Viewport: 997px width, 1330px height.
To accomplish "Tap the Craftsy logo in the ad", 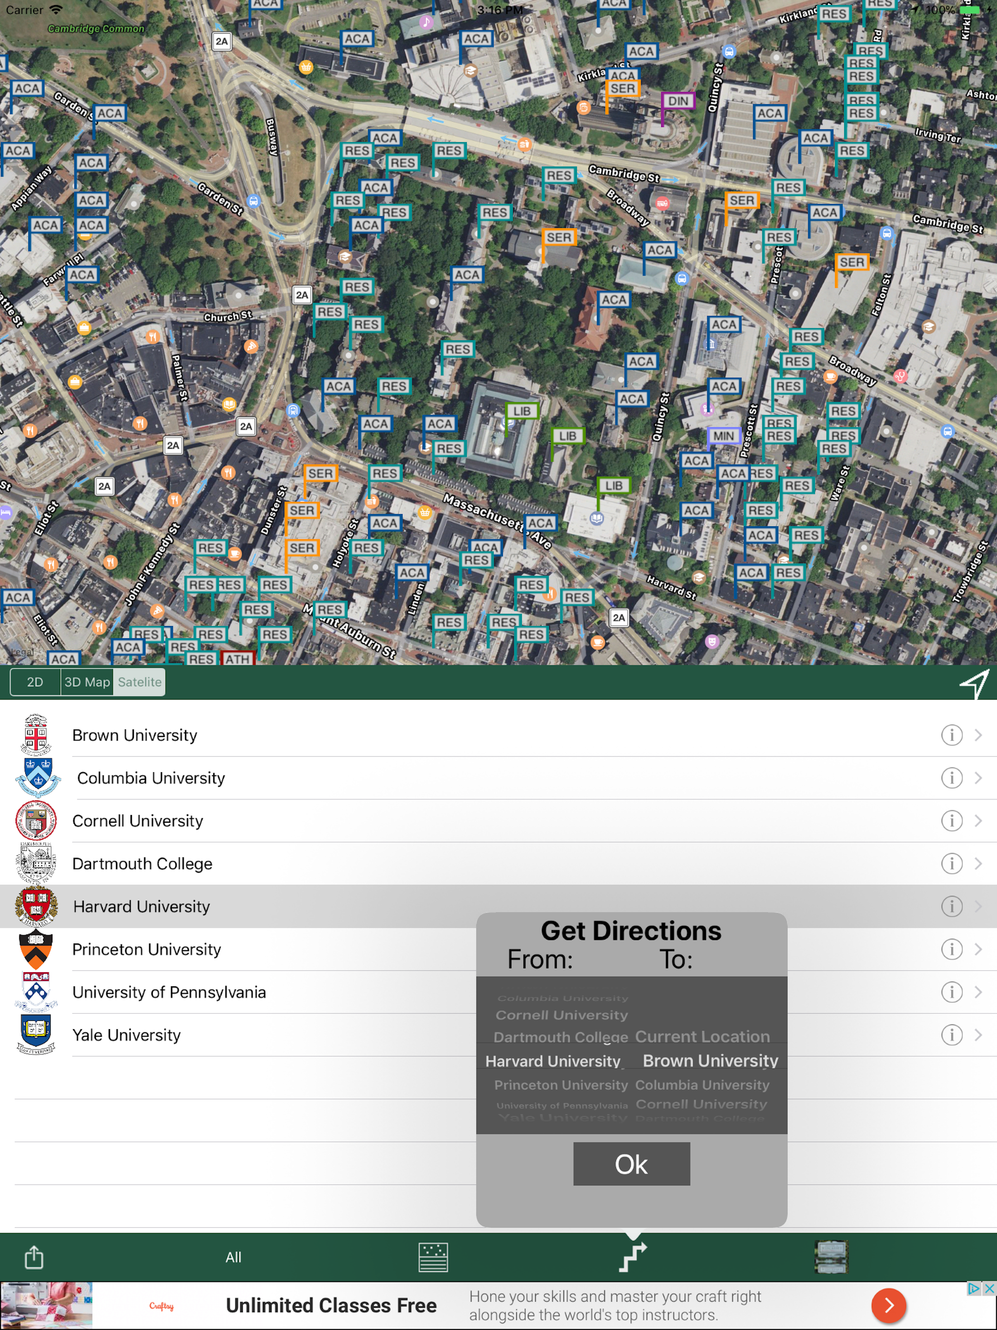I will (161, 1305).
